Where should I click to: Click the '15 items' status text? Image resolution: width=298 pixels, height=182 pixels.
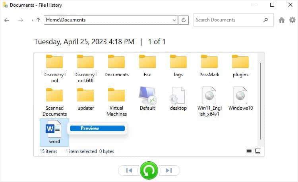pyautogui.click(x=48, y=151)
